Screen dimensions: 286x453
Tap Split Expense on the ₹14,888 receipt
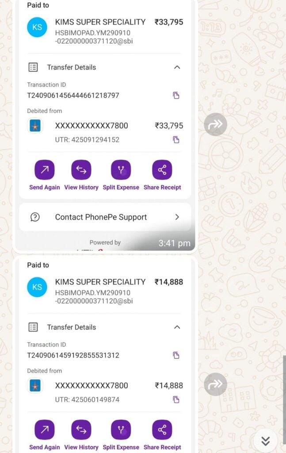click(121, 430)
